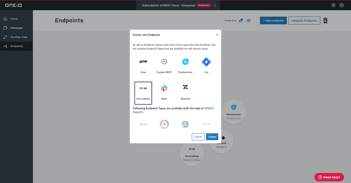Viewport: 351px width, 183px height.
Task: Click the Astea support-only endpoint logo
Action: [x=143, y=124]
